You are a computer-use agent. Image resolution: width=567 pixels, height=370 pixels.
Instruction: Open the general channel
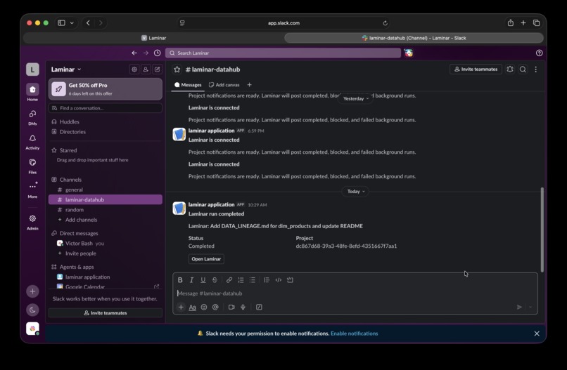tap(106, 190)
